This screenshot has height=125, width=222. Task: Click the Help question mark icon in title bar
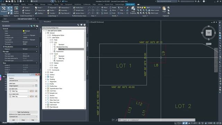click(x=204, y=1)
